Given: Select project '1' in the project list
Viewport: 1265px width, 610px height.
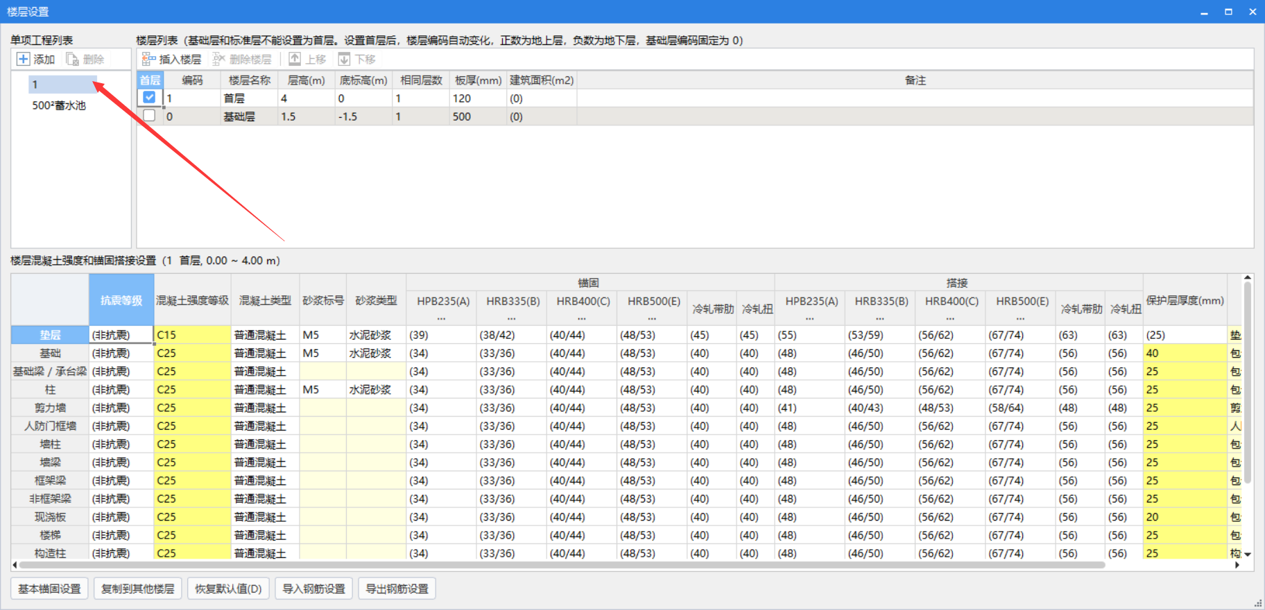Looking at the screenshot, I should (62, 85).
